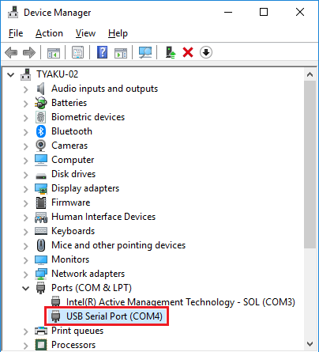
Task: Click the blue Help question mark icon
Action: [102, 52]
